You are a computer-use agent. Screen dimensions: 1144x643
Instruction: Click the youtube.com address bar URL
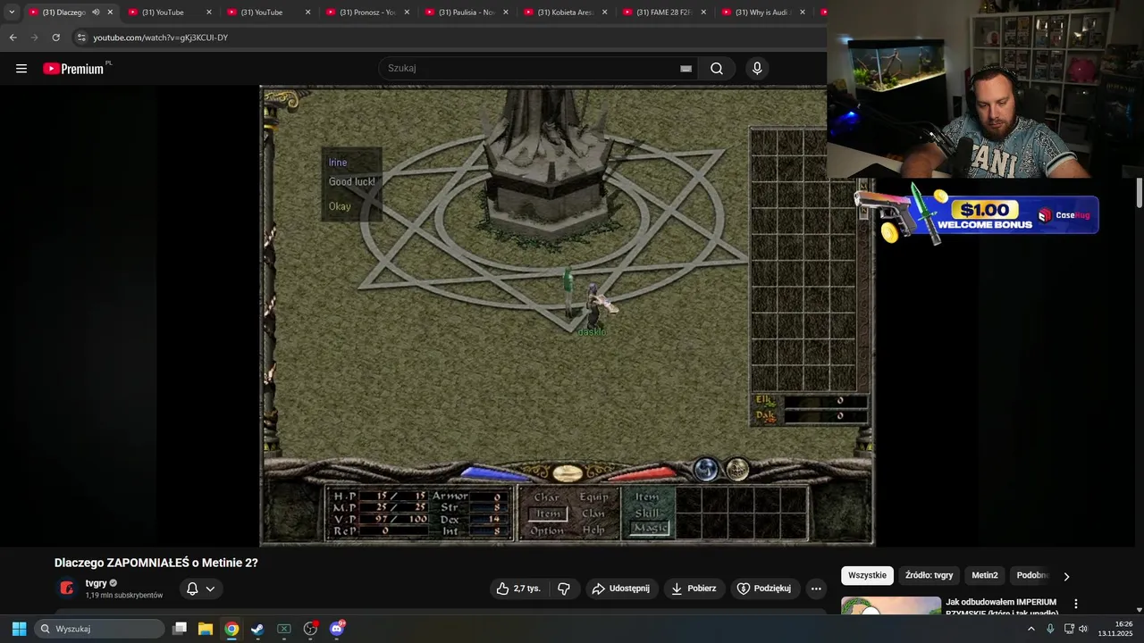click(x=161, y=38)
